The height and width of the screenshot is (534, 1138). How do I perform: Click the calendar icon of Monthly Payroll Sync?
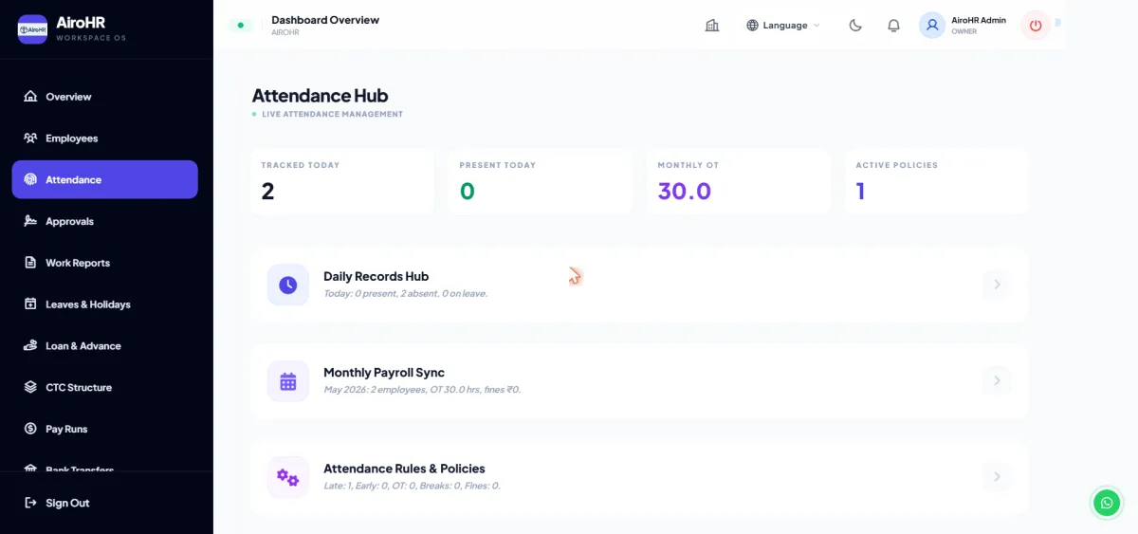click(x=288, y=381)
